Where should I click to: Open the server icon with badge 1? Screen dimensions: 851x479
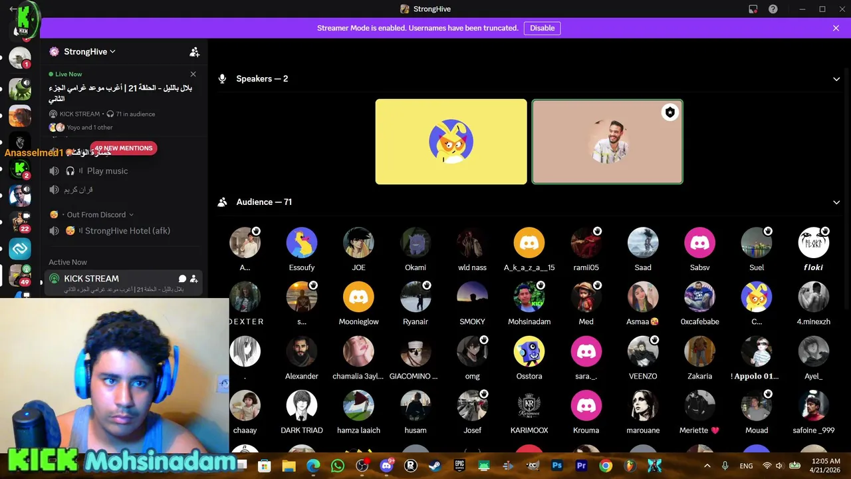(20, 59)
